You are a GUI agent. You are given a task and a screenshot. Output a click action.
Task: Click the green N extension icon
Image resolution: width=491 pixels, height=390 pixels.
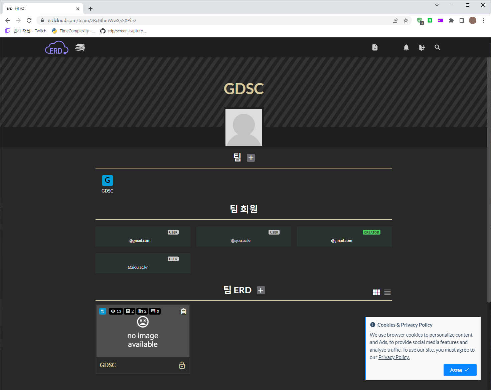click(x=430, y=20)
